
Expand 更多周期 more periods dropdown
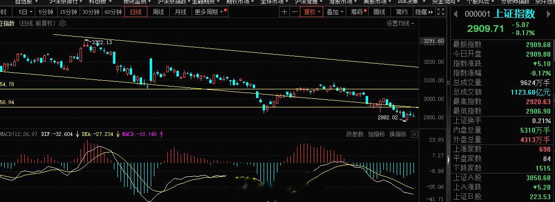[210, 12]
